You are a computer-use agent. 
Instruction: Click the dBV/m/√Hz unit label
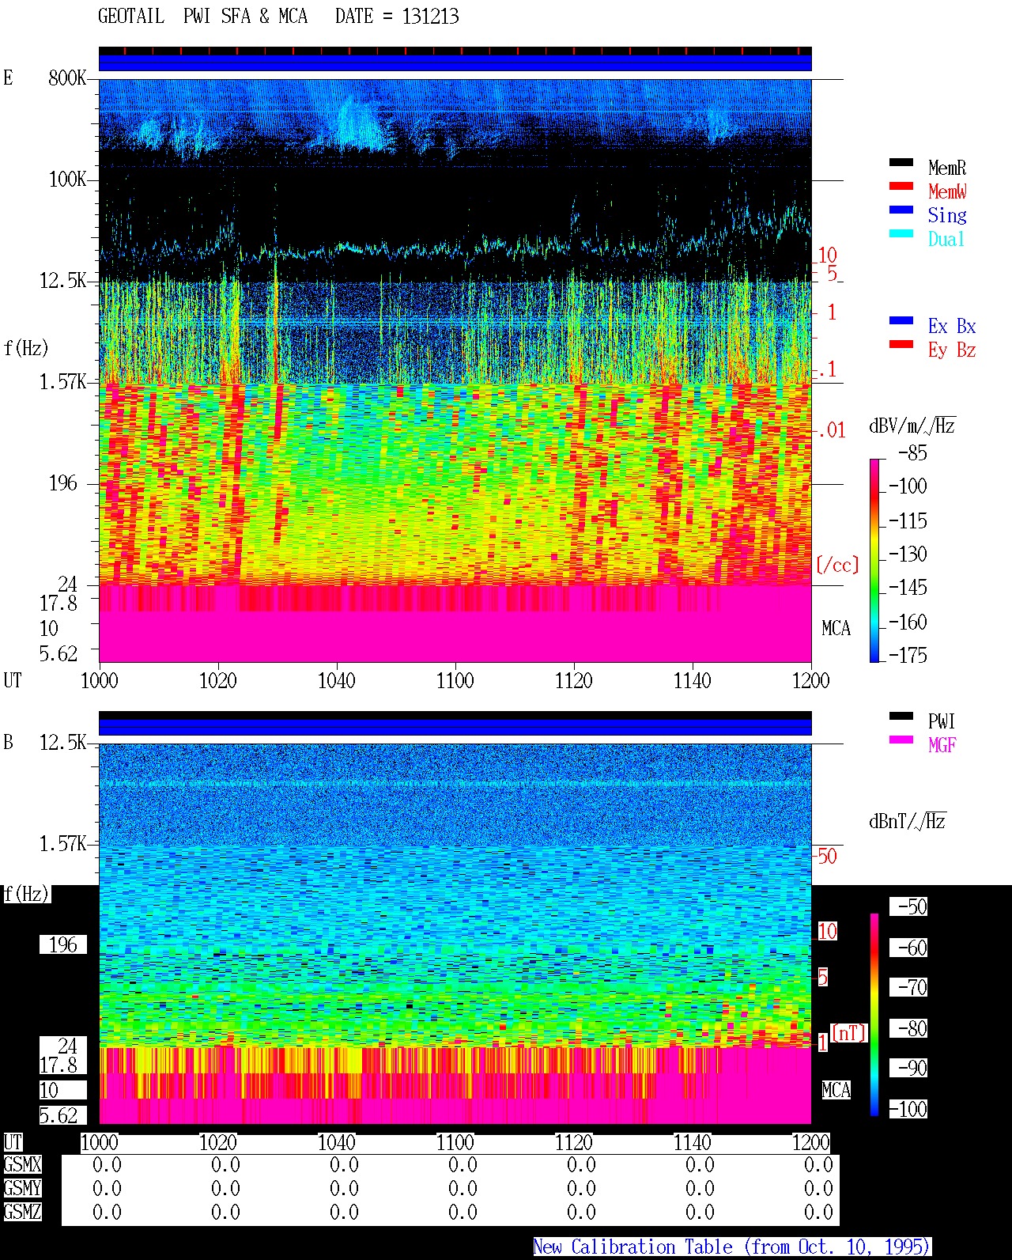tap(912, 426)
